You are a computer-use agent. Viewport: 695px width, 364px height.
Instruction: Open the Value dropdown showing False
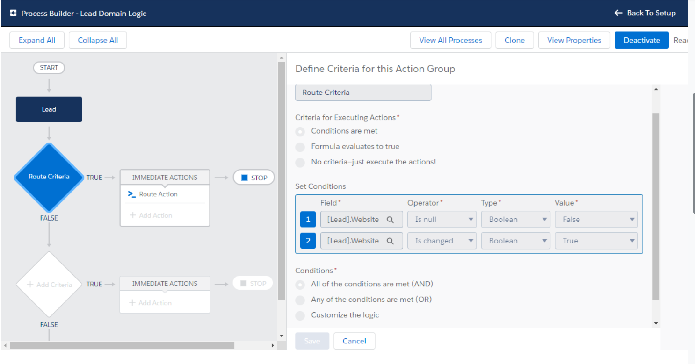click(596, 220)
